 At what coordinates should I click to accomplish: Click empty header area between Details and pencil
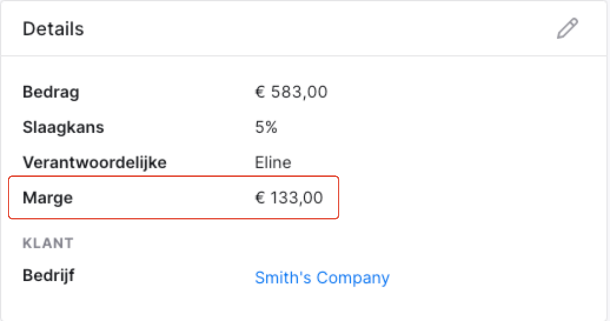[x=318, y=29]
